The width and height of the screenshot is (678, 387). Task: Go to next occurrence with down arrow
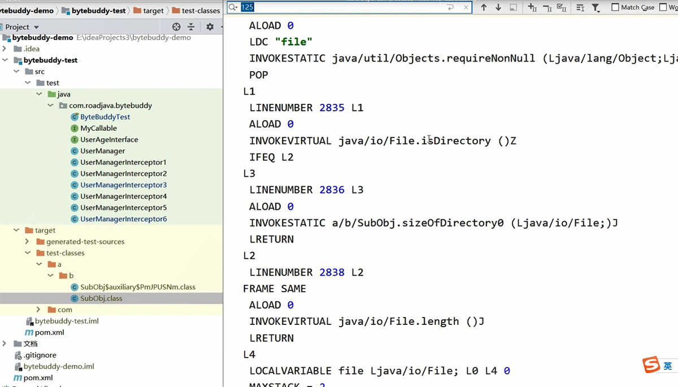pyautogui.click(x=498, y=7)
